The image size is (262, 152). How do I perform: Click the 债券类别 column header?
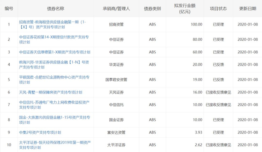click(x=152, y=9)
